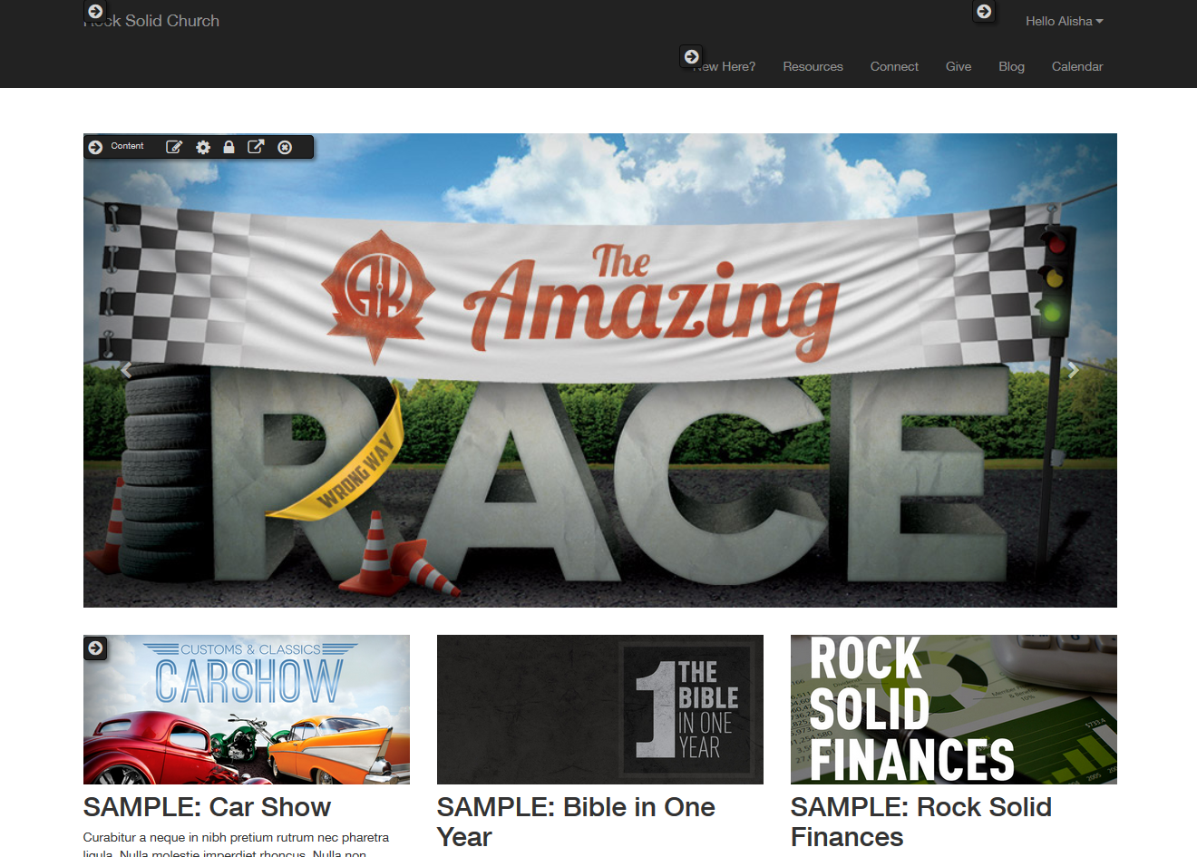
Task: Click the SAMPLE: Bible in One Year heading
Action: pos(576,822)
